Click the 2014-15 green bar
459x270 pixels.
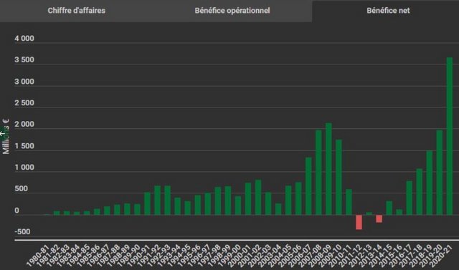[389, 208]
